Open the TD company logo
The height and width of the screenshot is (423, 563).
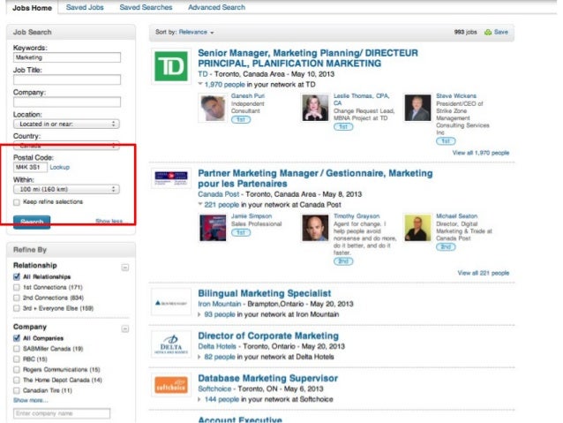click(171, 66)
